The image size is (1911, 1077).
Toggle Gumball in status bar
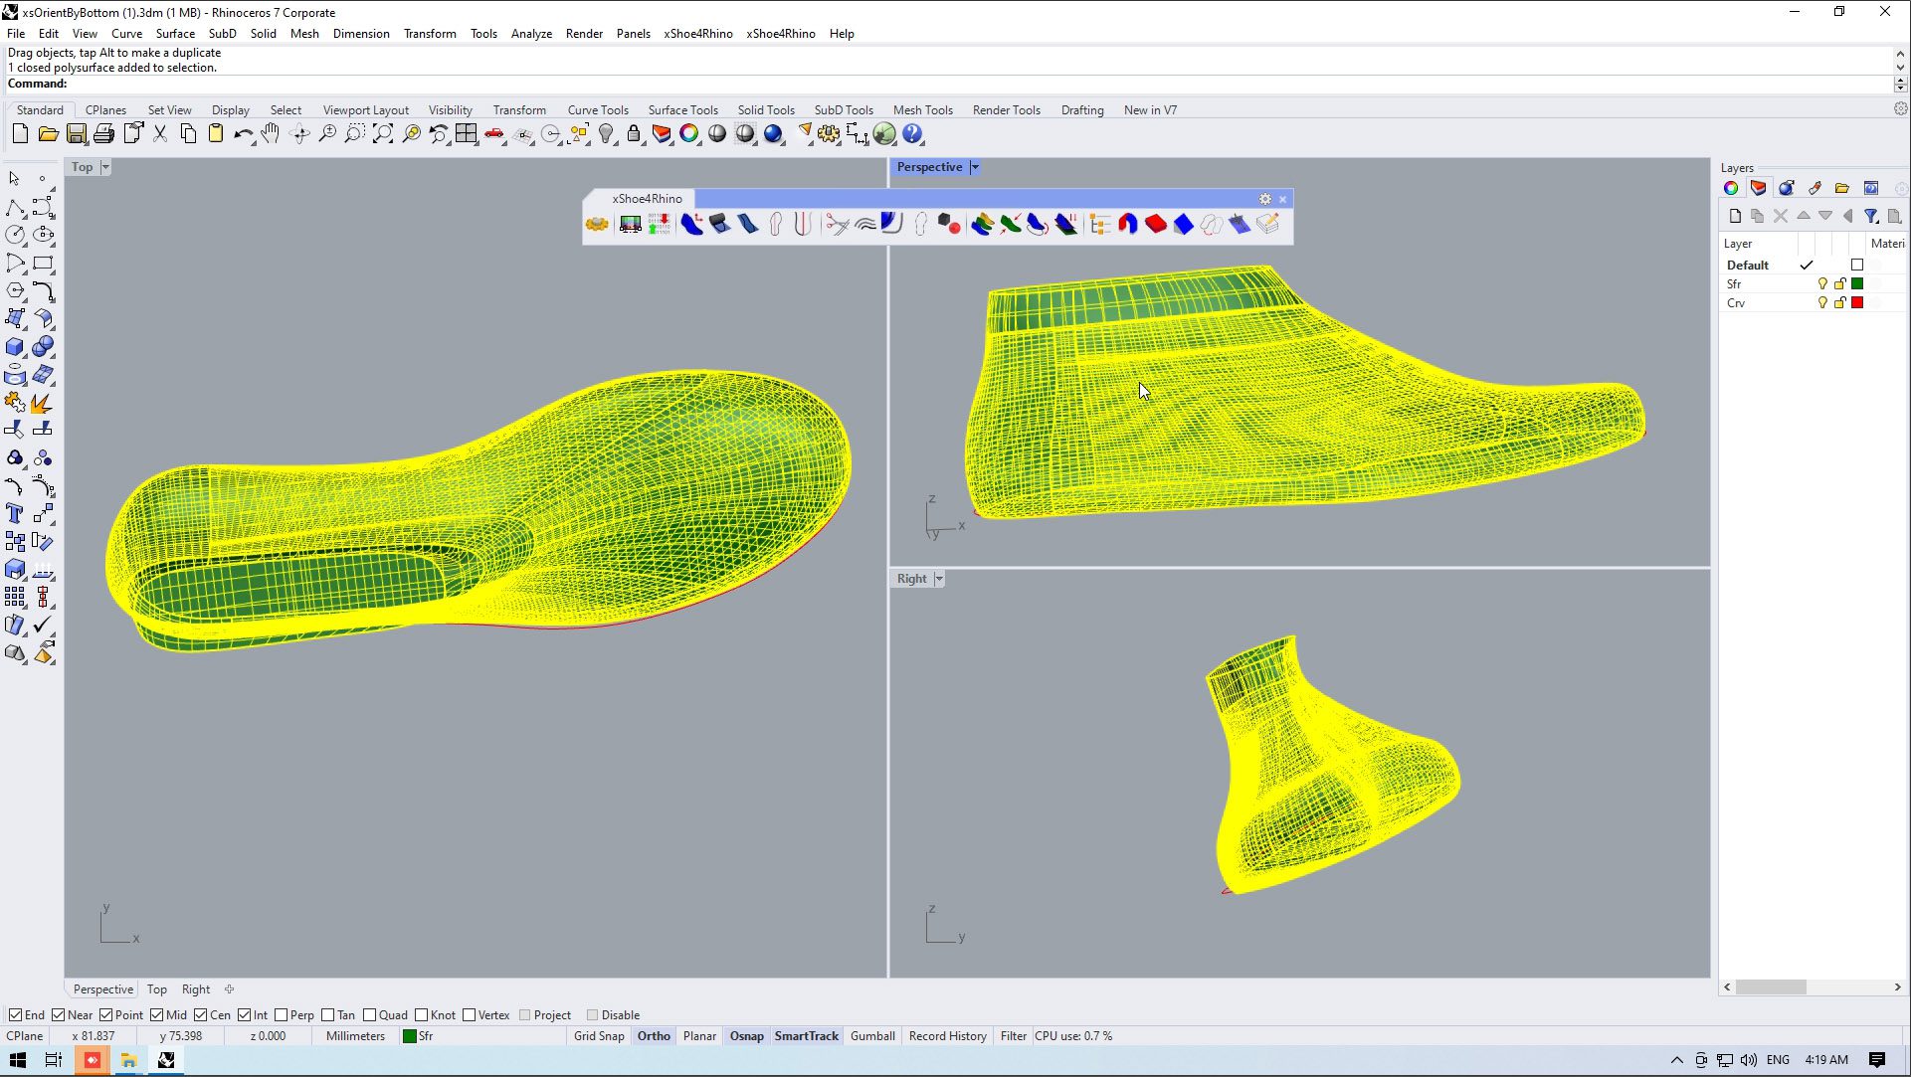tap(872, 1036)
